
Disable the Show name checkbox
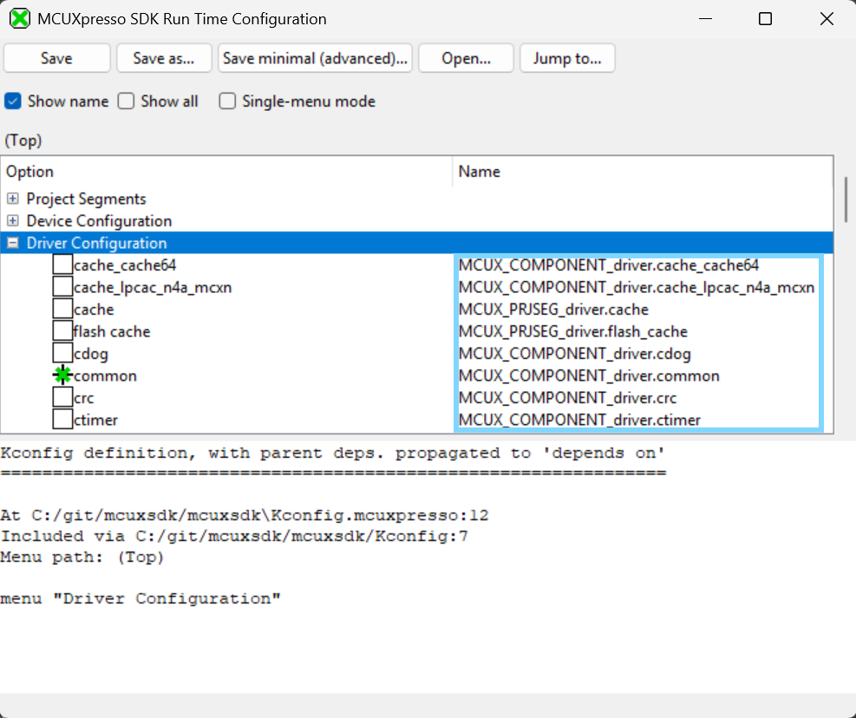(x=12, y=101)
